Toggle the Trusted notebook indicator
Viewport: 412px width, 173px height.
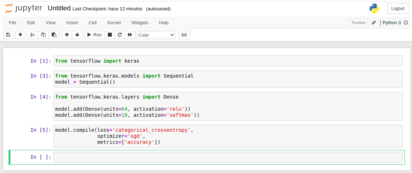(x=358, y=23)
